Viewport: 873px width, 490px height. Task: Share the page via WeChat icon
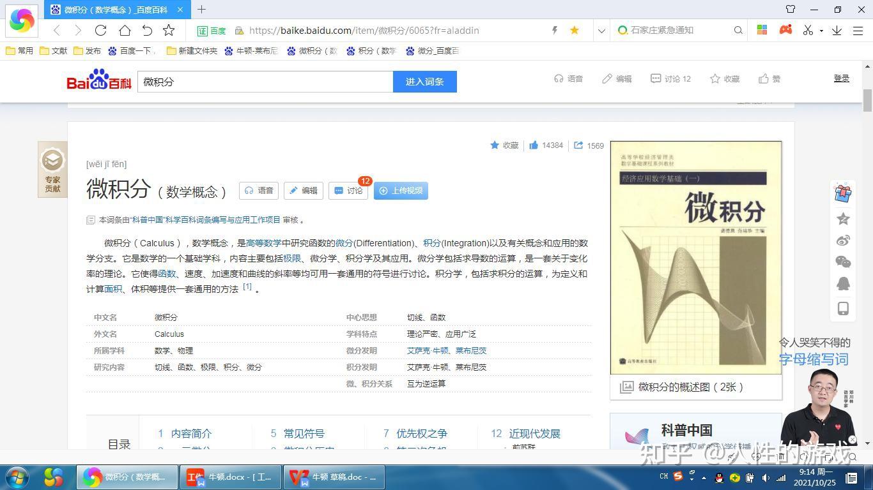click(x=843, y=263)
